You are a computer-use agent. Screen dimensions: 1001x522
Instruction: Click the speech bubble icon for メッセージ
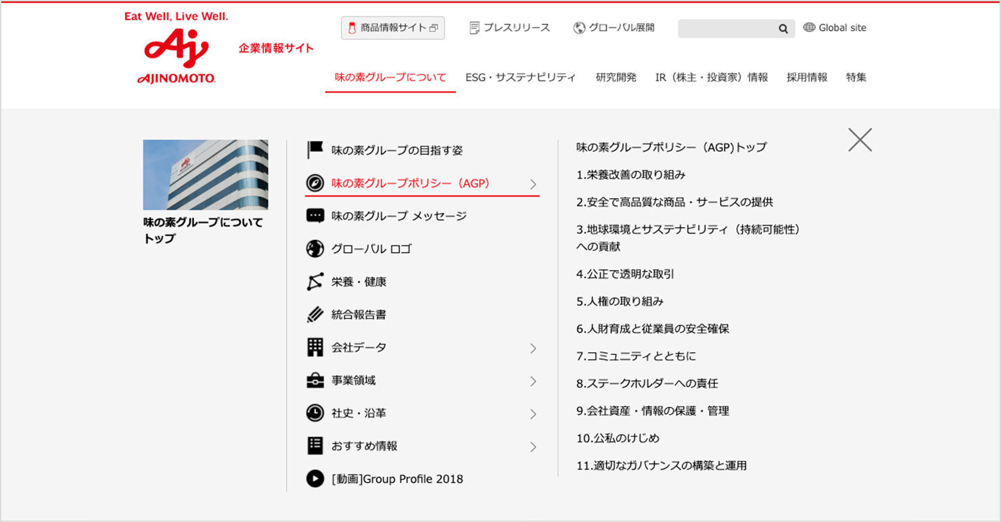click(x=315, y=216)
